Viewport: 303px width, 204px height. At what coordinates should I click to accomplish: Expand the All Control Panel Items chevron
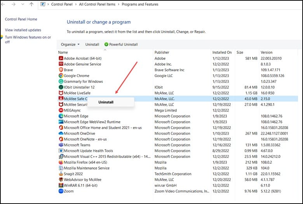(x=118, y=4)
